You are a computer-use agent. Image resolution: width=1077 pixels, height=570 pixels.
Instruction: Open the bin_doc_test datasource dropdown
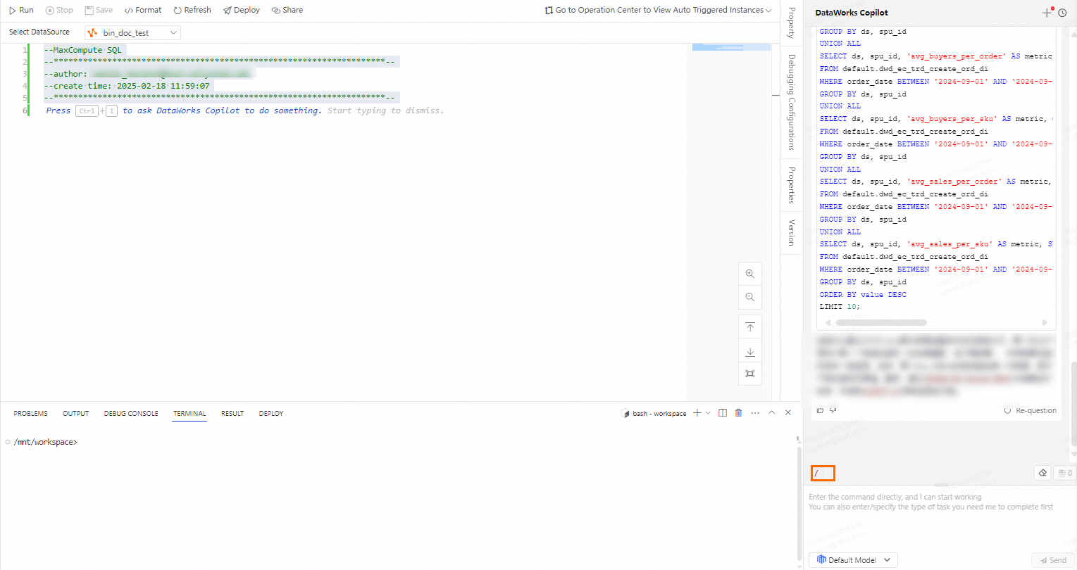coord(132,32)
